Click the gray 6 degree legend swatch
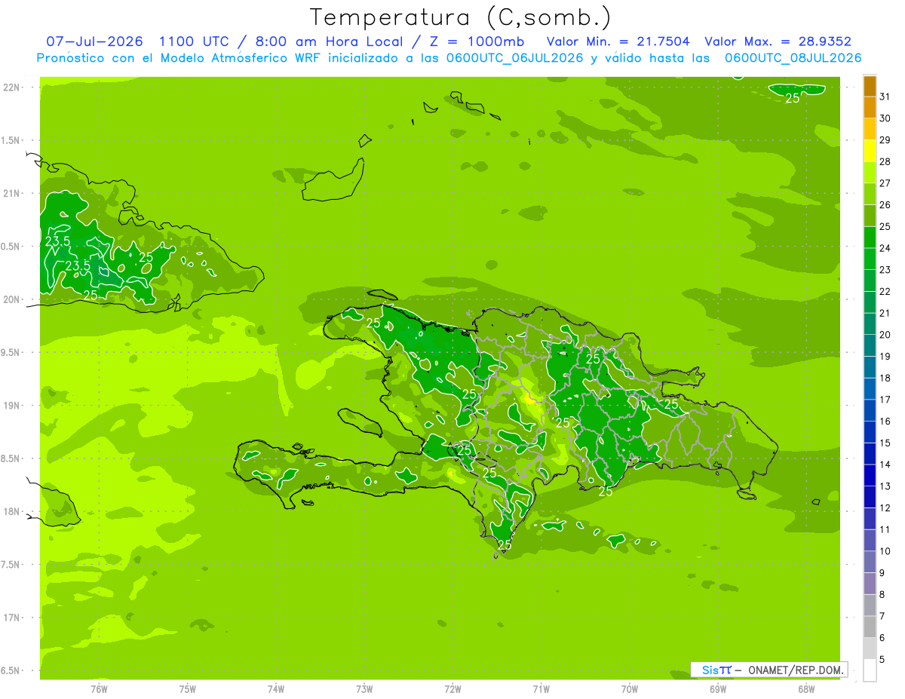The image size is (905, 699). [870, 627]
